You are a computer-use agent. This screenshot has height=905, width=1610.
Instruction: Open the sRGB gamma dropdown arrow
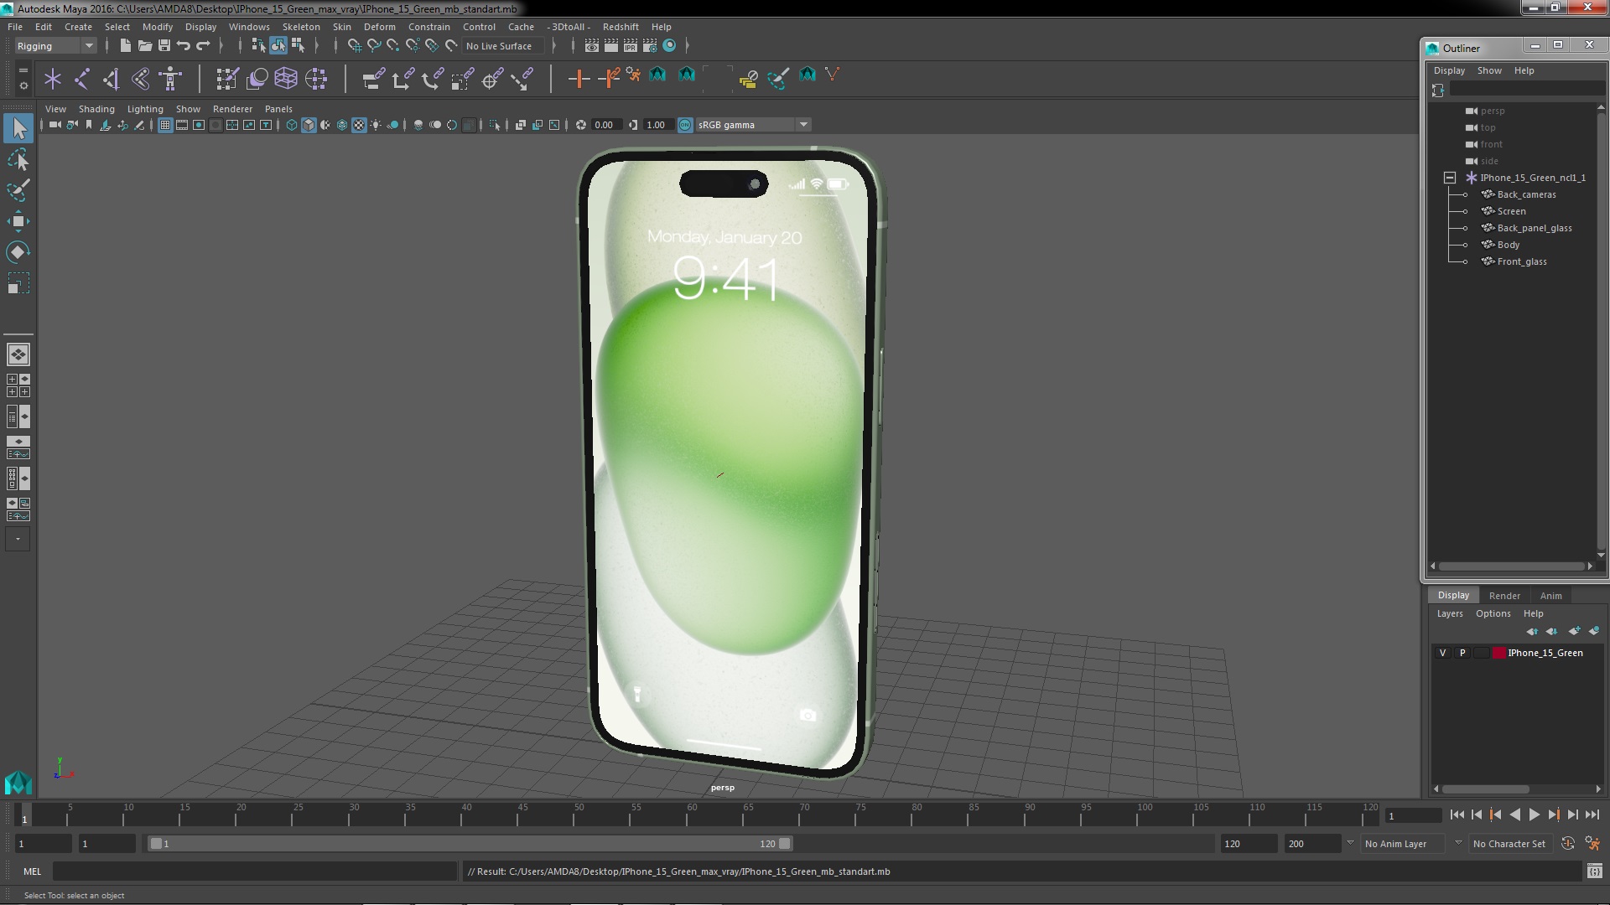coord(803,125)
